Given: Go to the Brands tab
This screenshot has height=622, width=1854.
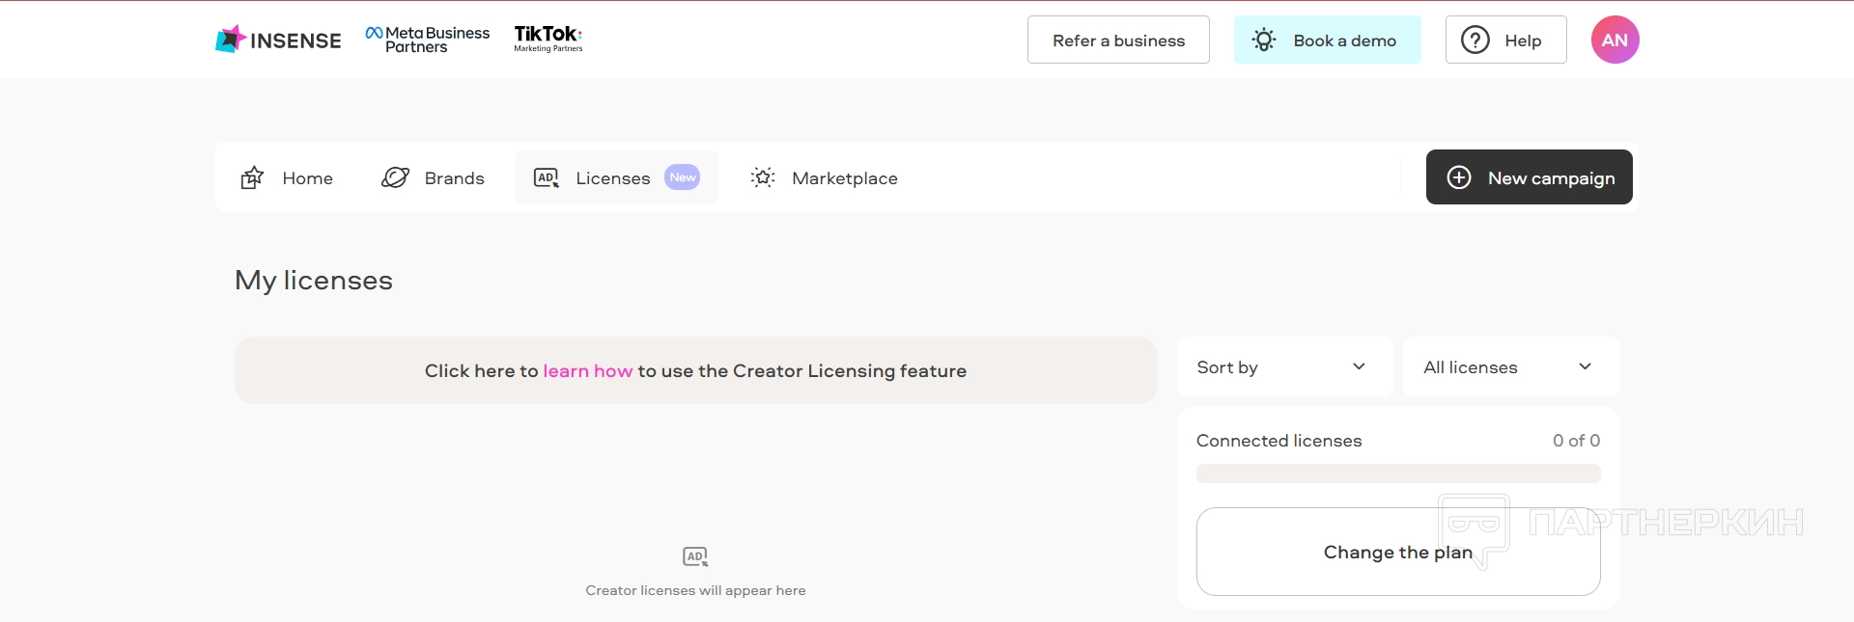Looking at the screenshot, I should pyautogui.click(x=454, y=178).
